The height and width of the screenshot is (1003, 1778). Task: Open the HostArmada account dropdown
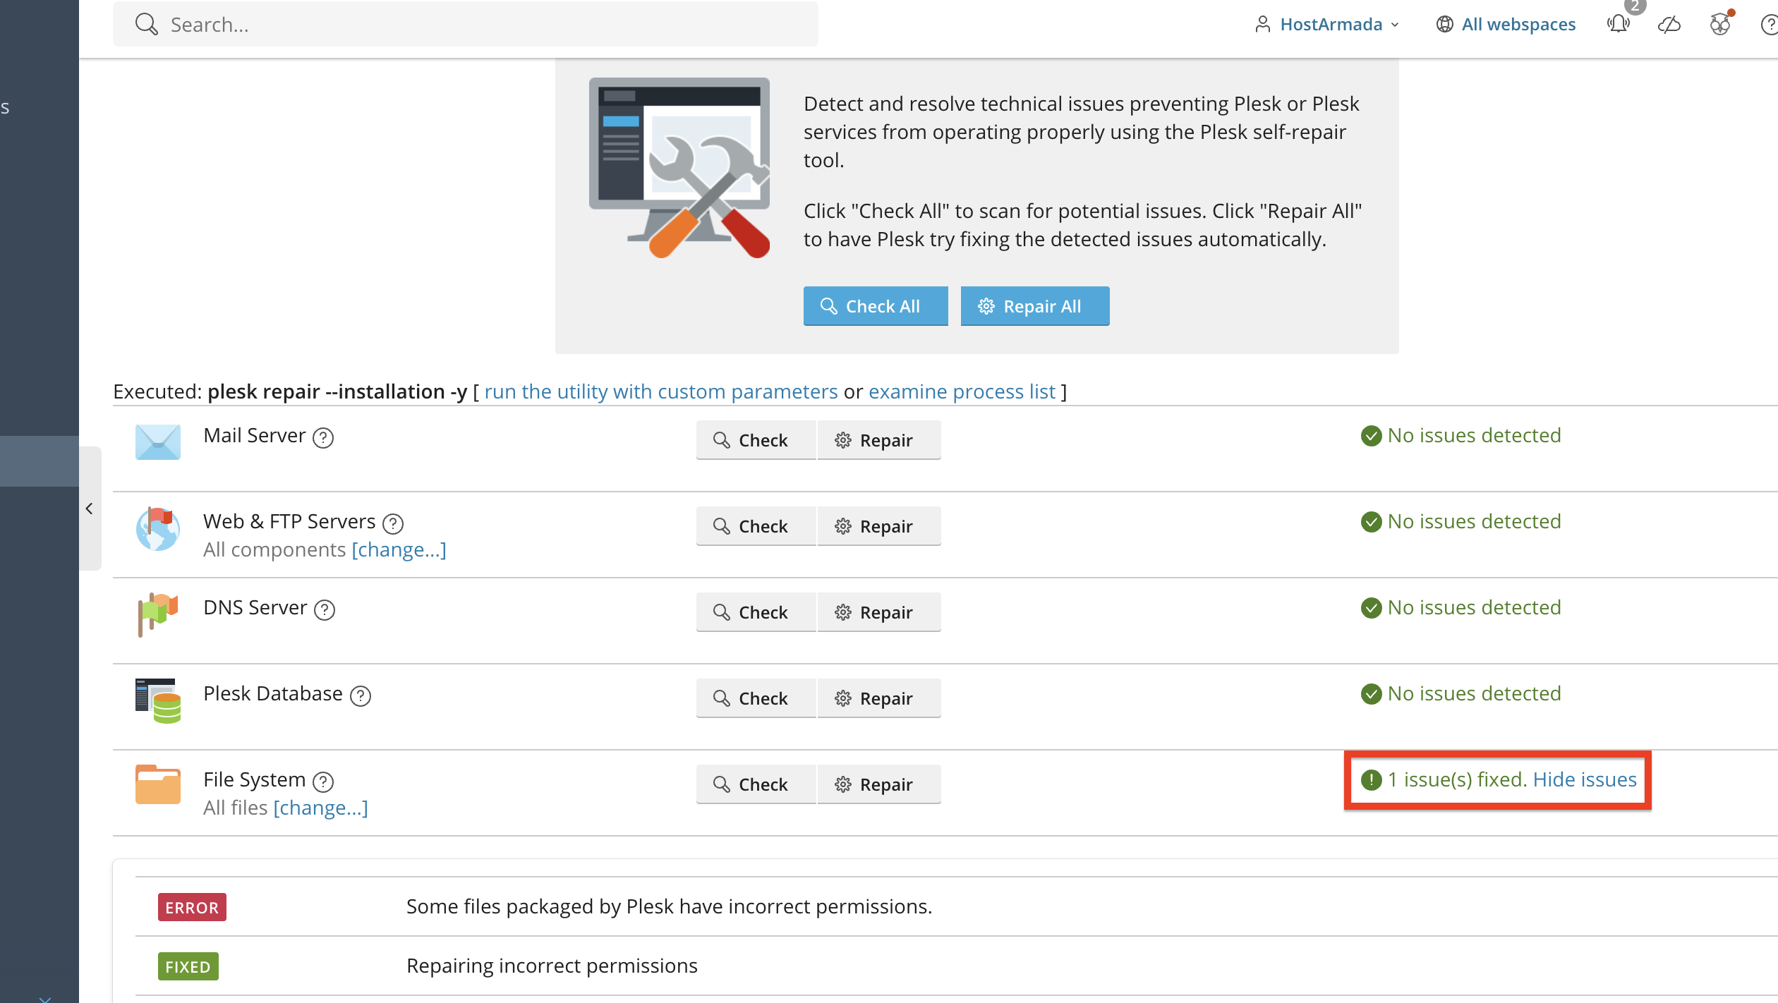point(1326,25)
